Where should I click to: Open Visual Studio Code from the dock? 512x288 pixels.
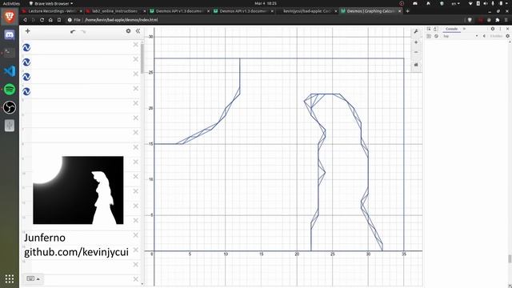[10, 71]
